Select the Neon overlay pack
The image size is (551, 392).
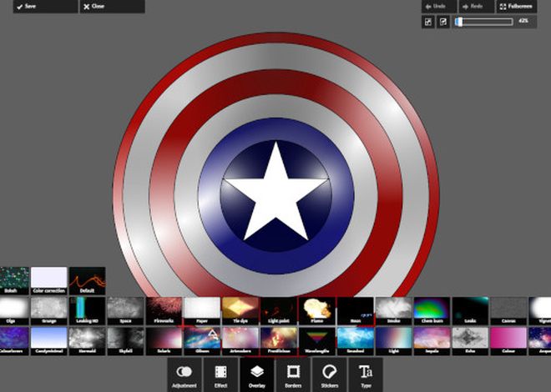coord(356,310)
